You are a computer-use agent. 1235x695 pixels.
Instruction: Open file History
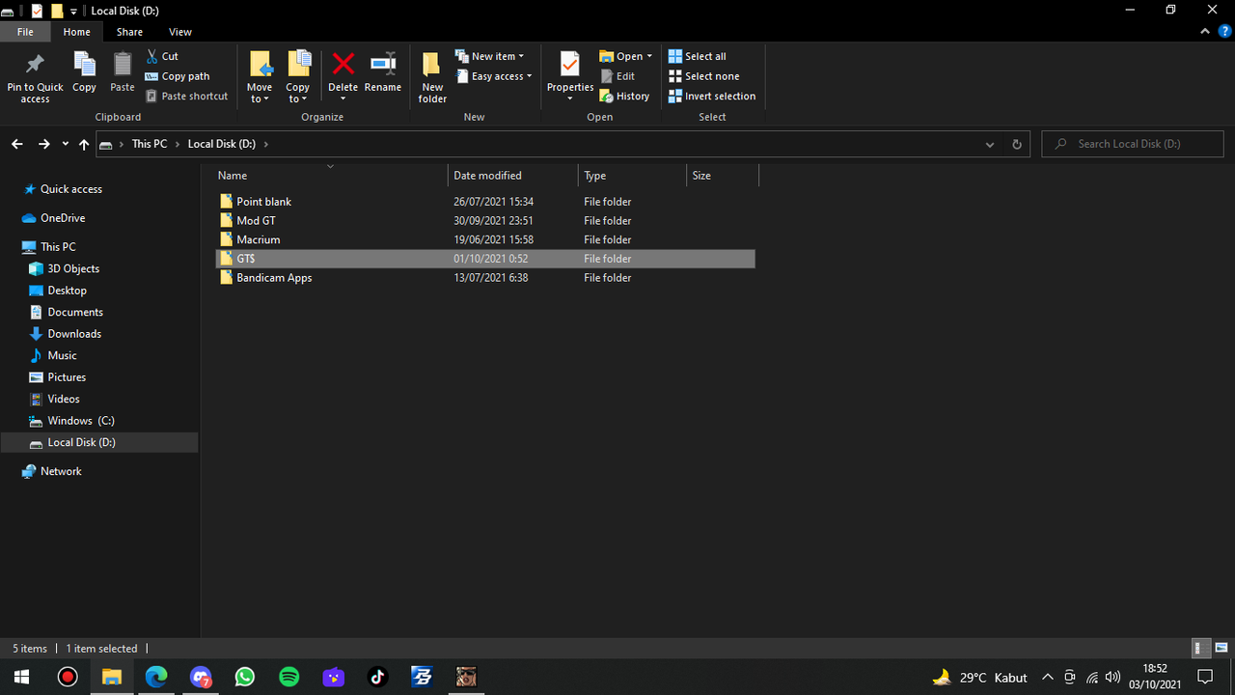(624, 97)
